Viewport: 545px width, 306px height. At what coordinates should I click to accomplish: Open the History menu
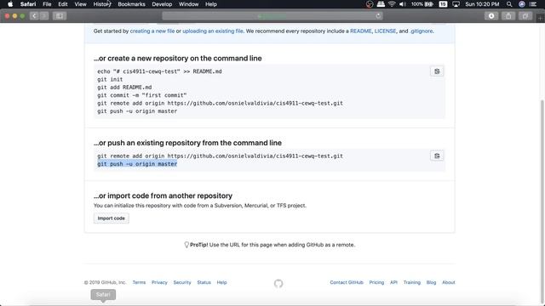[102, 4]
